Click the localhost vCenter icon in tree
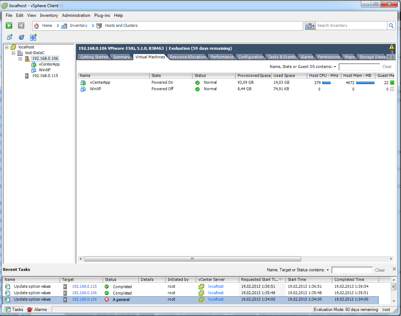Viewport: 401px width, 316px height. pos(13,47)
